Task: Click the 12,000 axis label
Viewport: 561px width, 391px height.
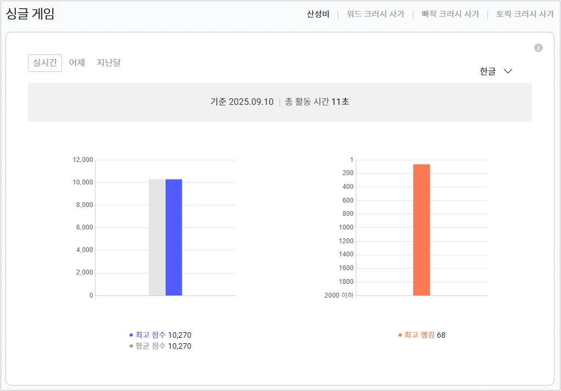Action: [83, 160]
